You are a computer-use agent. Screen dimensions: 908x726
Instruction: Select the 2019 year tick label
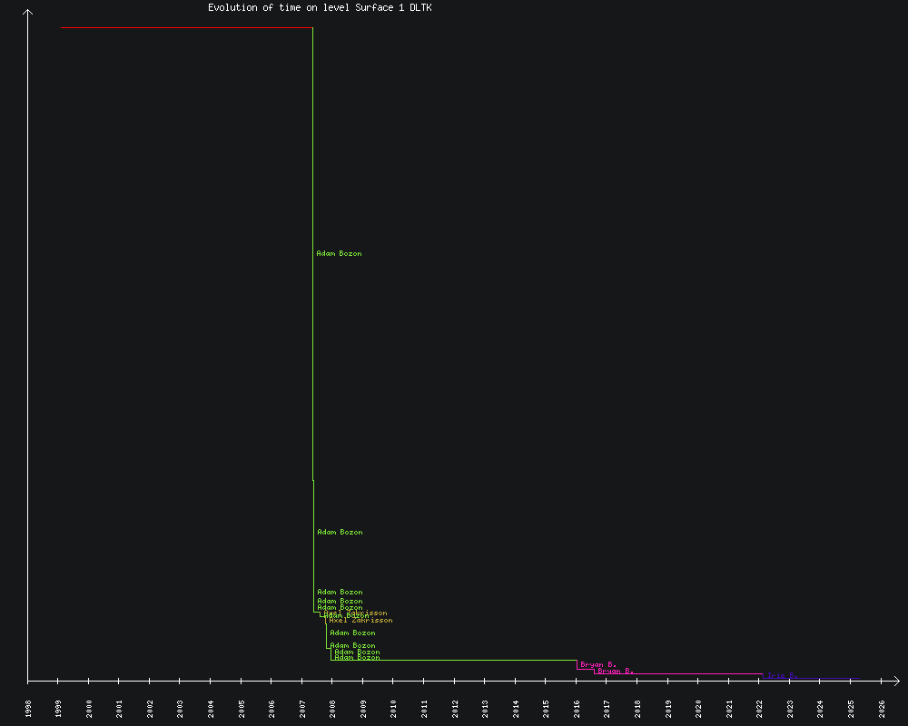tap(668, 709)
